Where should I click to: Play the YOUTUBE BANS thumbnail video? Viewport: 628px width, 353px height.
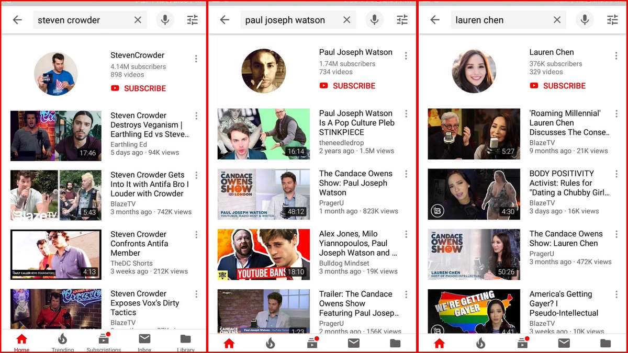tap(264, 254)
